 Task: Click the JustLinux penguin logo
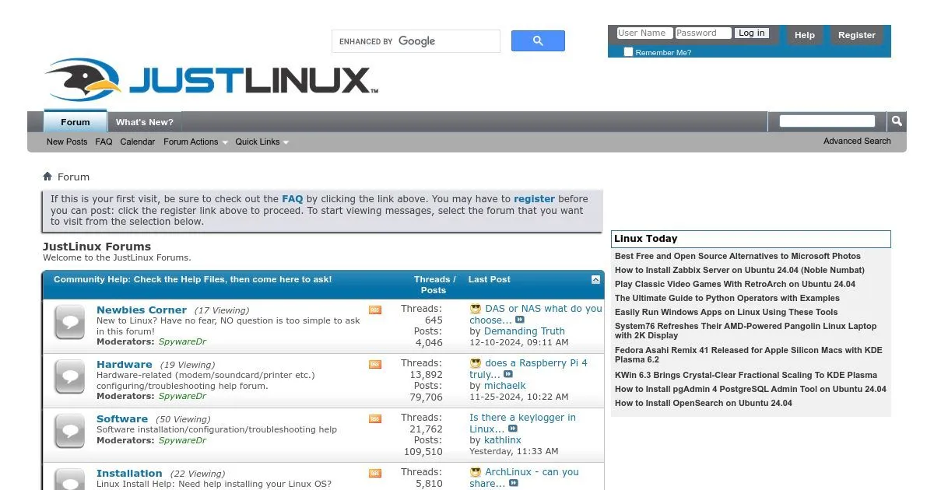coord(211,79)
